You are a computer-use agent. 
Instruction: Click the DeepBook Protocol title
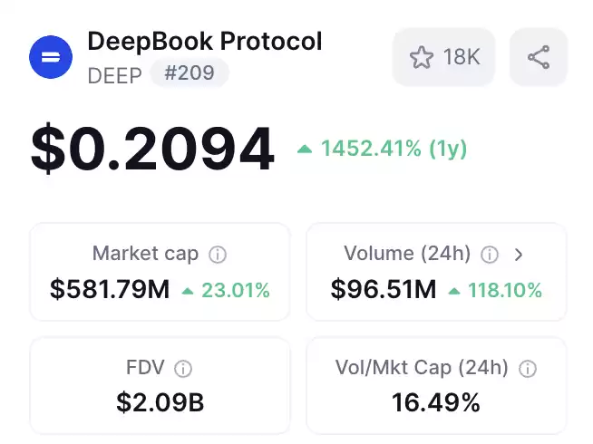(205, 41)
